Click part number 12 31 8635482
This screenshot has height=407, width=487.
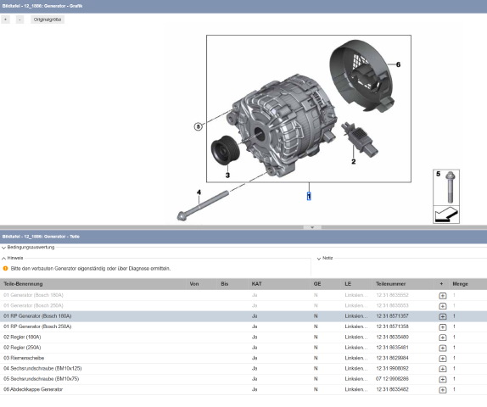coord(392,389)
